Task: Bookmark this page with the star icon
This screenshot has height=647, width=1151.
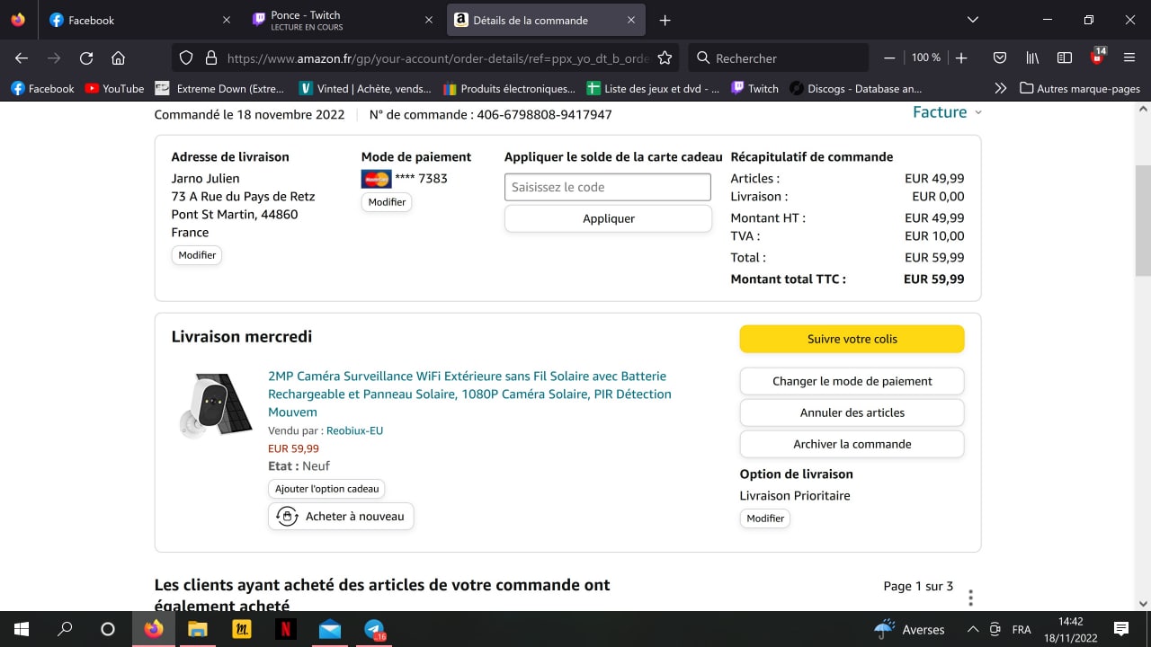Action: point(665,58)
